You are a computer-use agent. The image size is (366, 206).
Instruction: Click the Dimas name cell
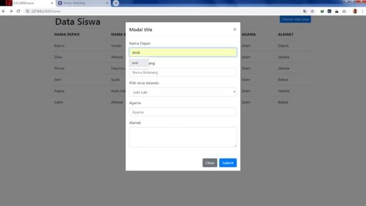[59, 68]
